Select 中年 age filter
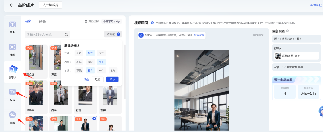This screenshot has width=323, height=132. 102,70
